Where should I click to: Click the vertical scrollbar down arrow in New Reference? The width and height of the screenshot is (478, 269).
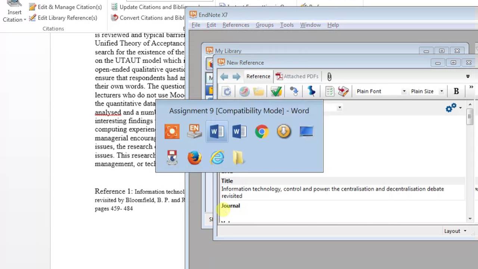tap(470, 219)
